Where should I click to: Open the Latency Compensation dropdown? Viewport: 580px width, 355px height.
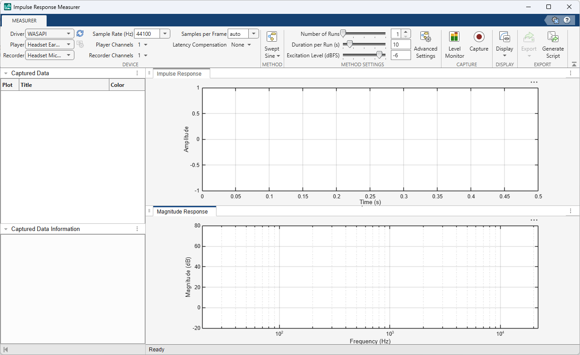(241, 45)
